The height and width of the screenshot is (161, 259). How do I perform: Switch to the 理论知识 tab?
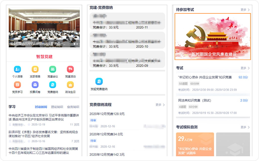click(x=57, y=107)
